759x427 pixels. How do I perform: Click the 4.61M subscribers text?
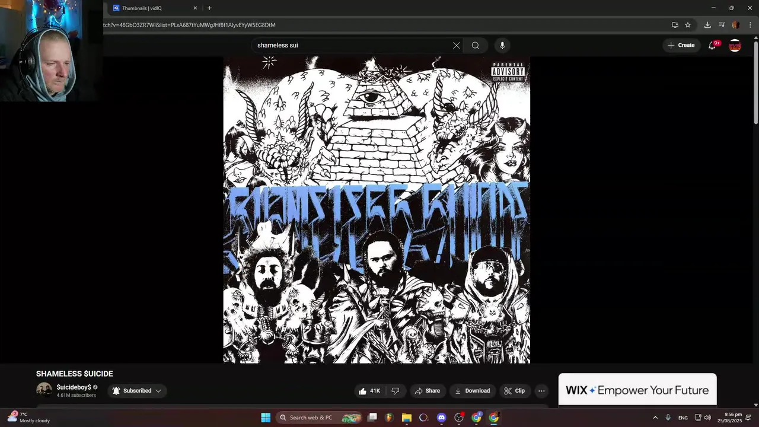(76, 396)
